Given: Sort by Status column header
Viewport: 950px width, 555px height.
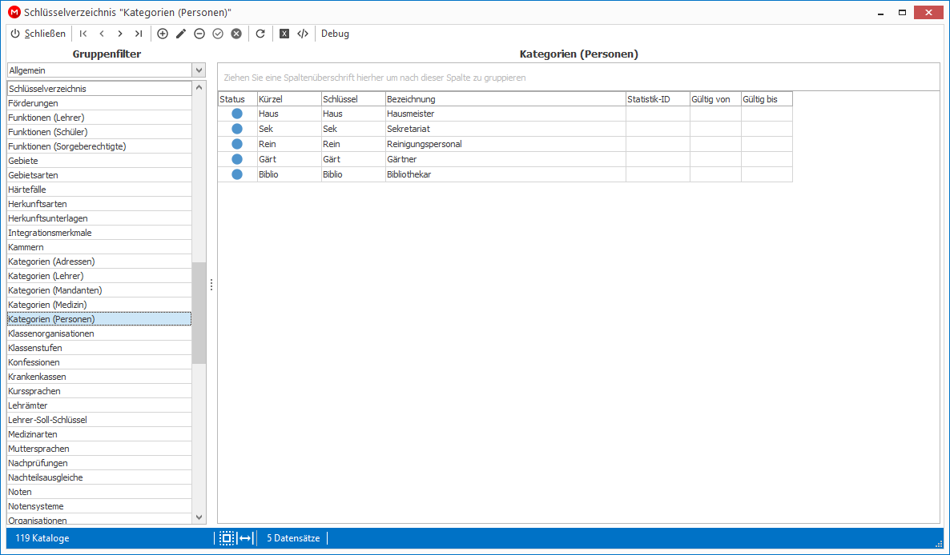Looking at the screenshot, I should tap(237, 99).
